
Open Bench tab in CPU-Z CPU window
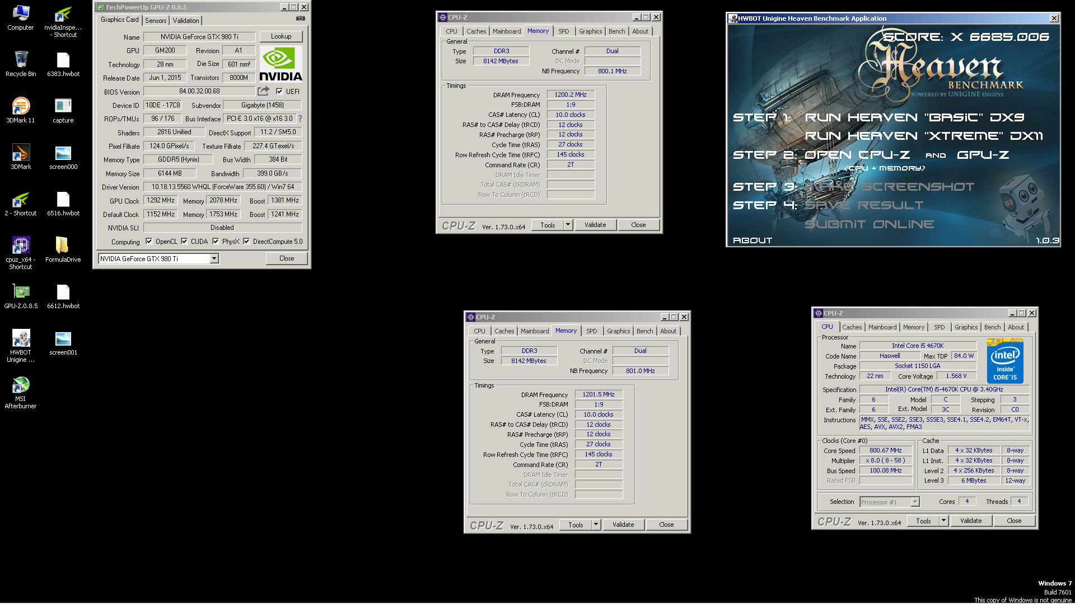[992, 327]
